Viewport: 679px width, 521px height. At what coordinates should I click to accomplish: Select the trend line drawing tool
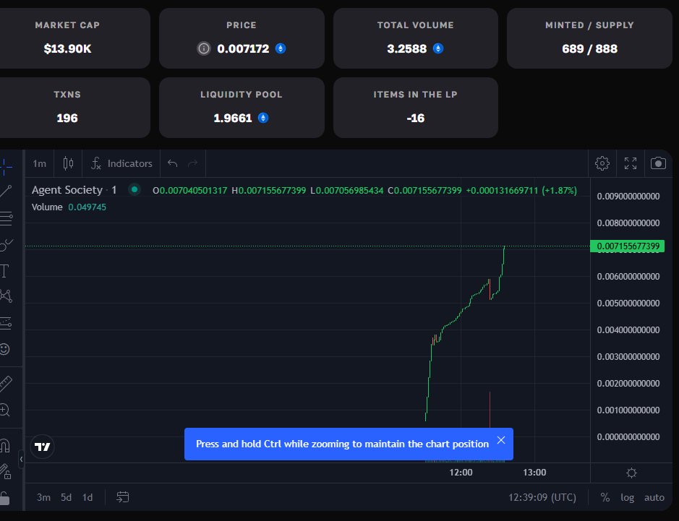5,191
